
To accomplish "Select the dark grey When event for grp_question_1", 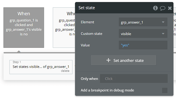I will [x=24, y=27].
